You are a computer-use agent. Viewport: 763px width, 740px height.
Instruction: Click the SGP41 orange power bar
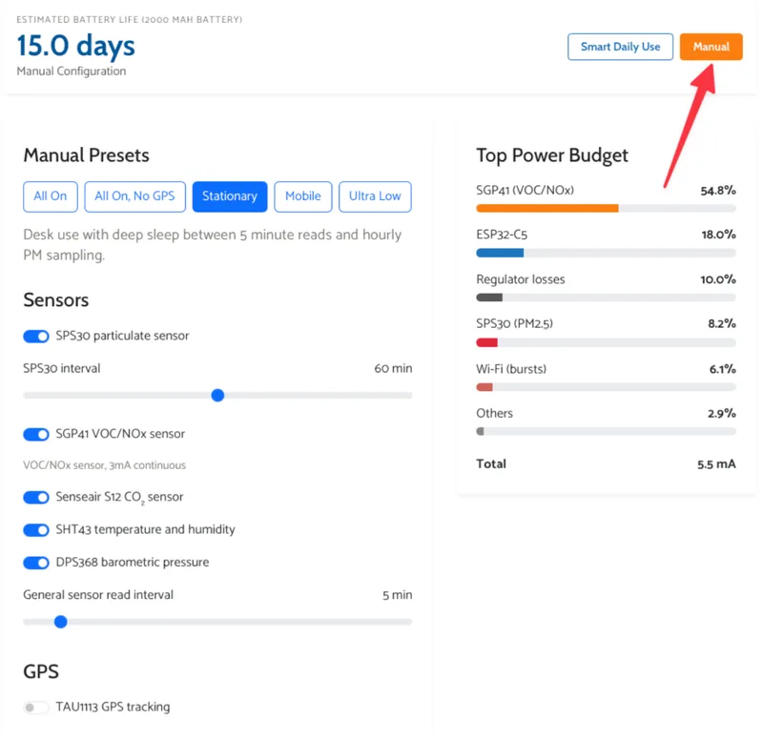(546, 208)
